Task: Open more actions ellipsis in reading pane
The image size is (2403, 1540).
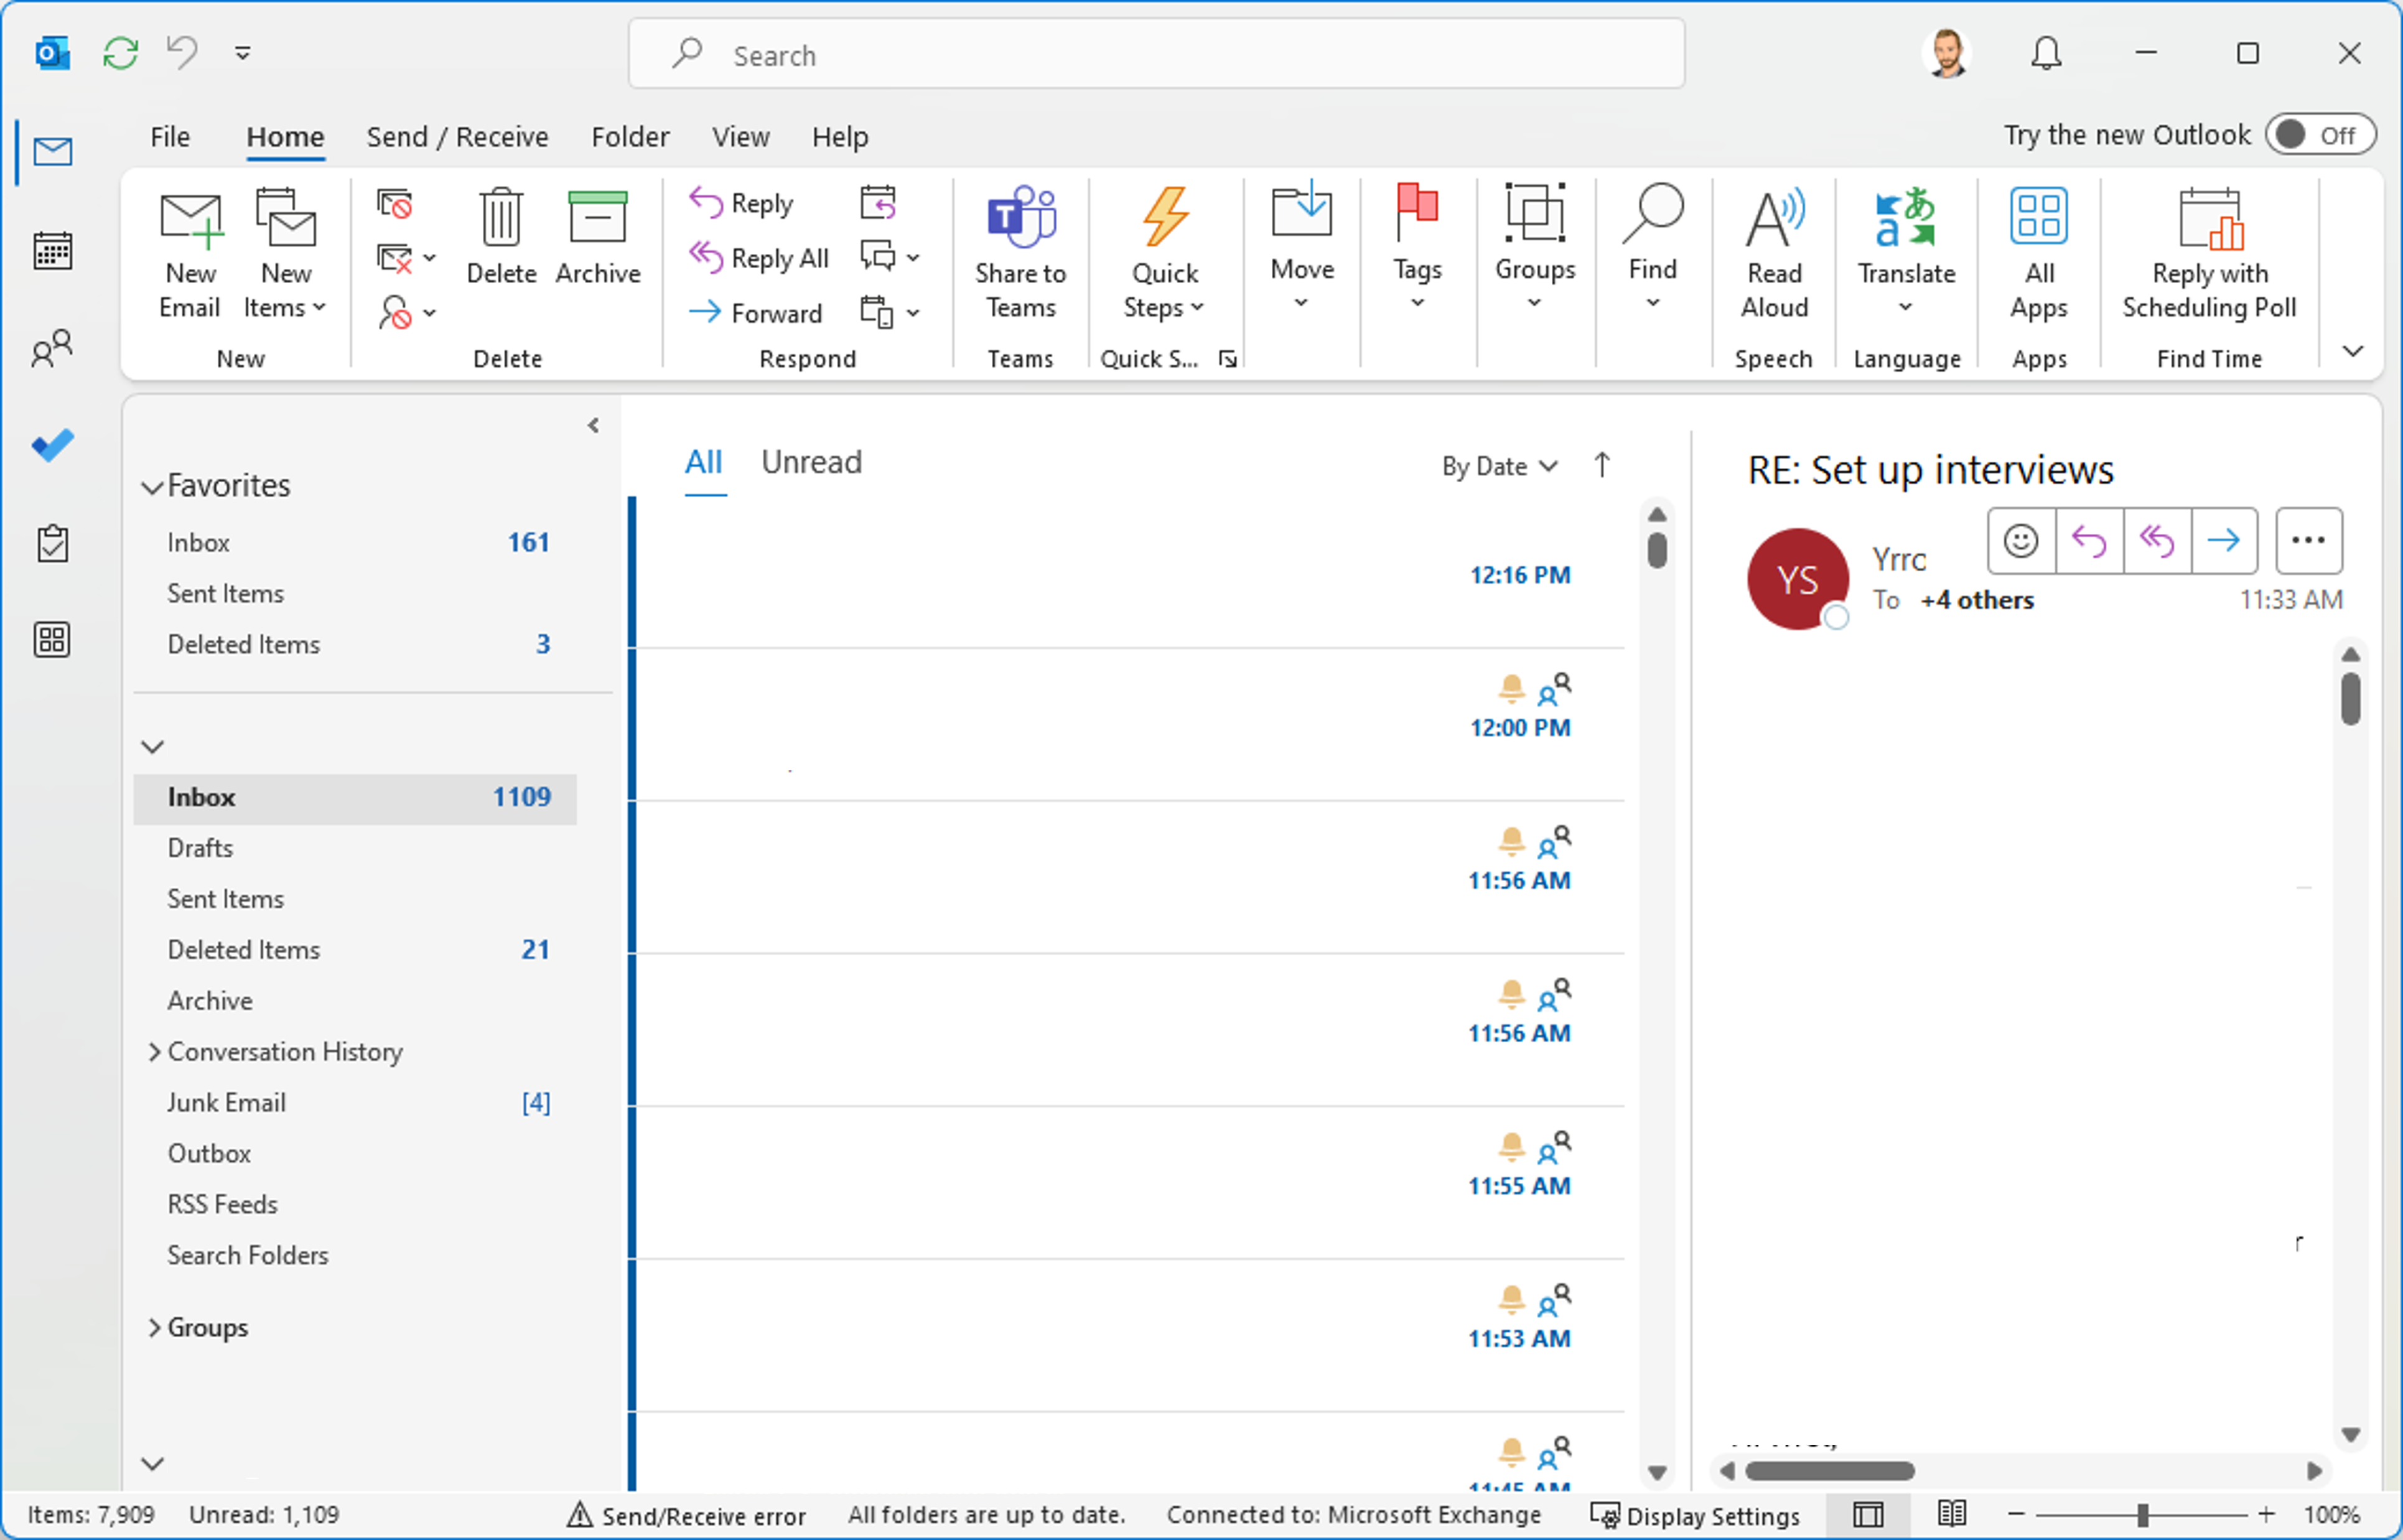Action: 2308,541
